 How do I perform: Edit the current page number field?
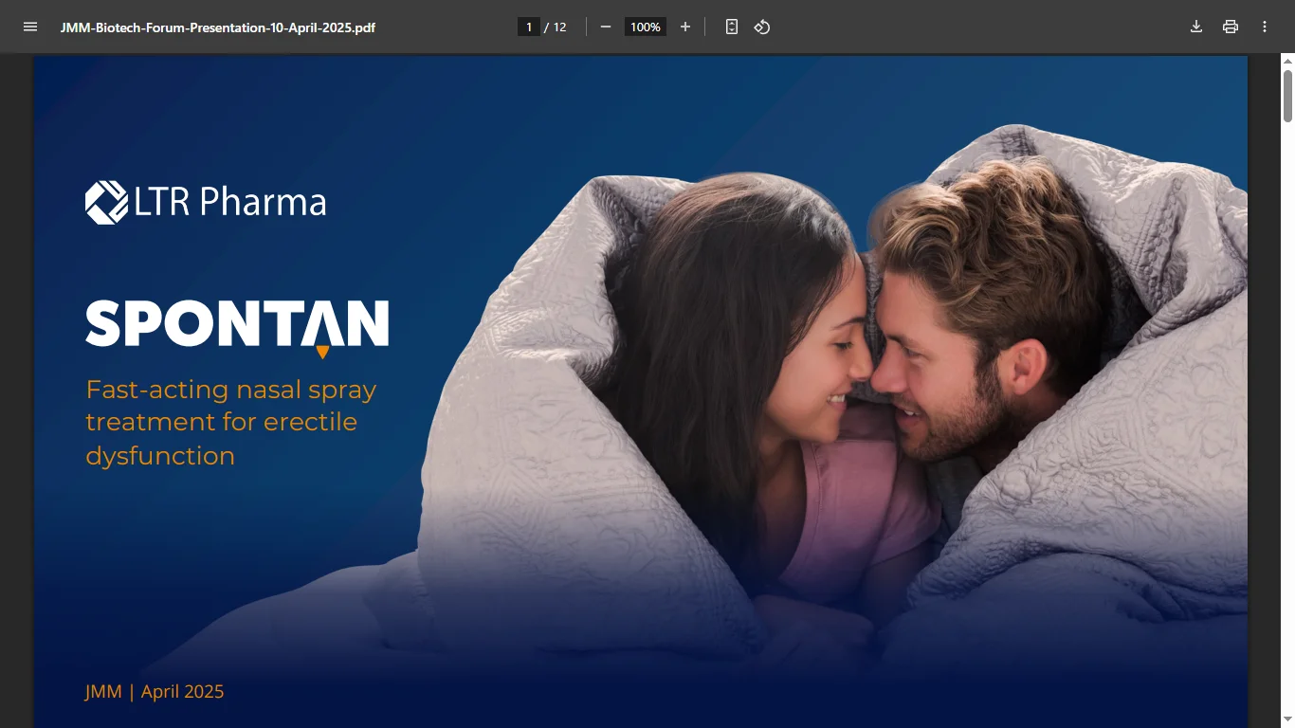529,27
